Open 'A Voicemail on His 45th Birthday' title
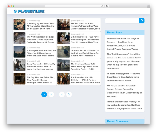Image resolution: width=157 pixels, height=133 pixels. tap(85, 80)
